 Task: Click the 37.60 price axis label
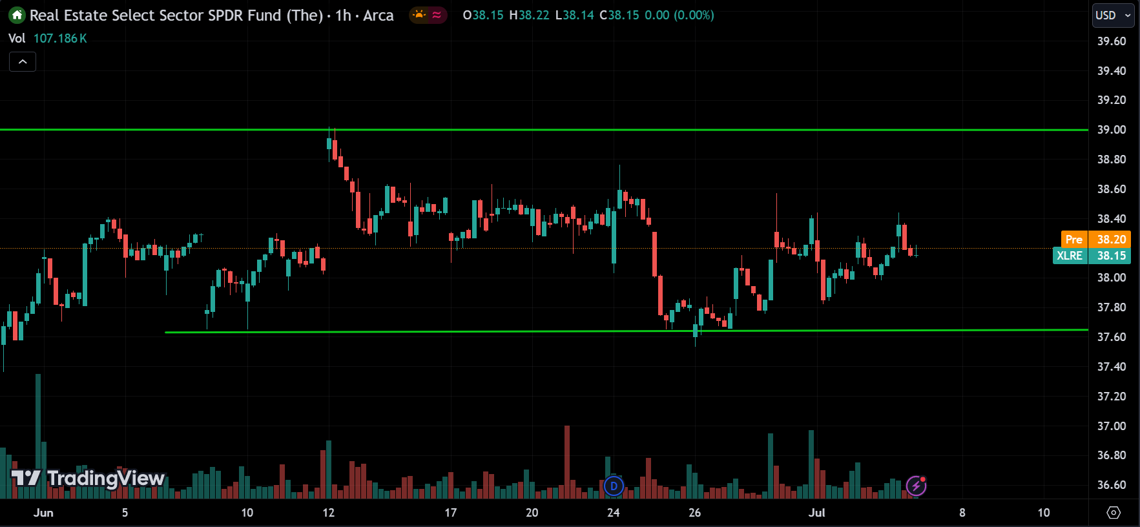pos(1112,337)
